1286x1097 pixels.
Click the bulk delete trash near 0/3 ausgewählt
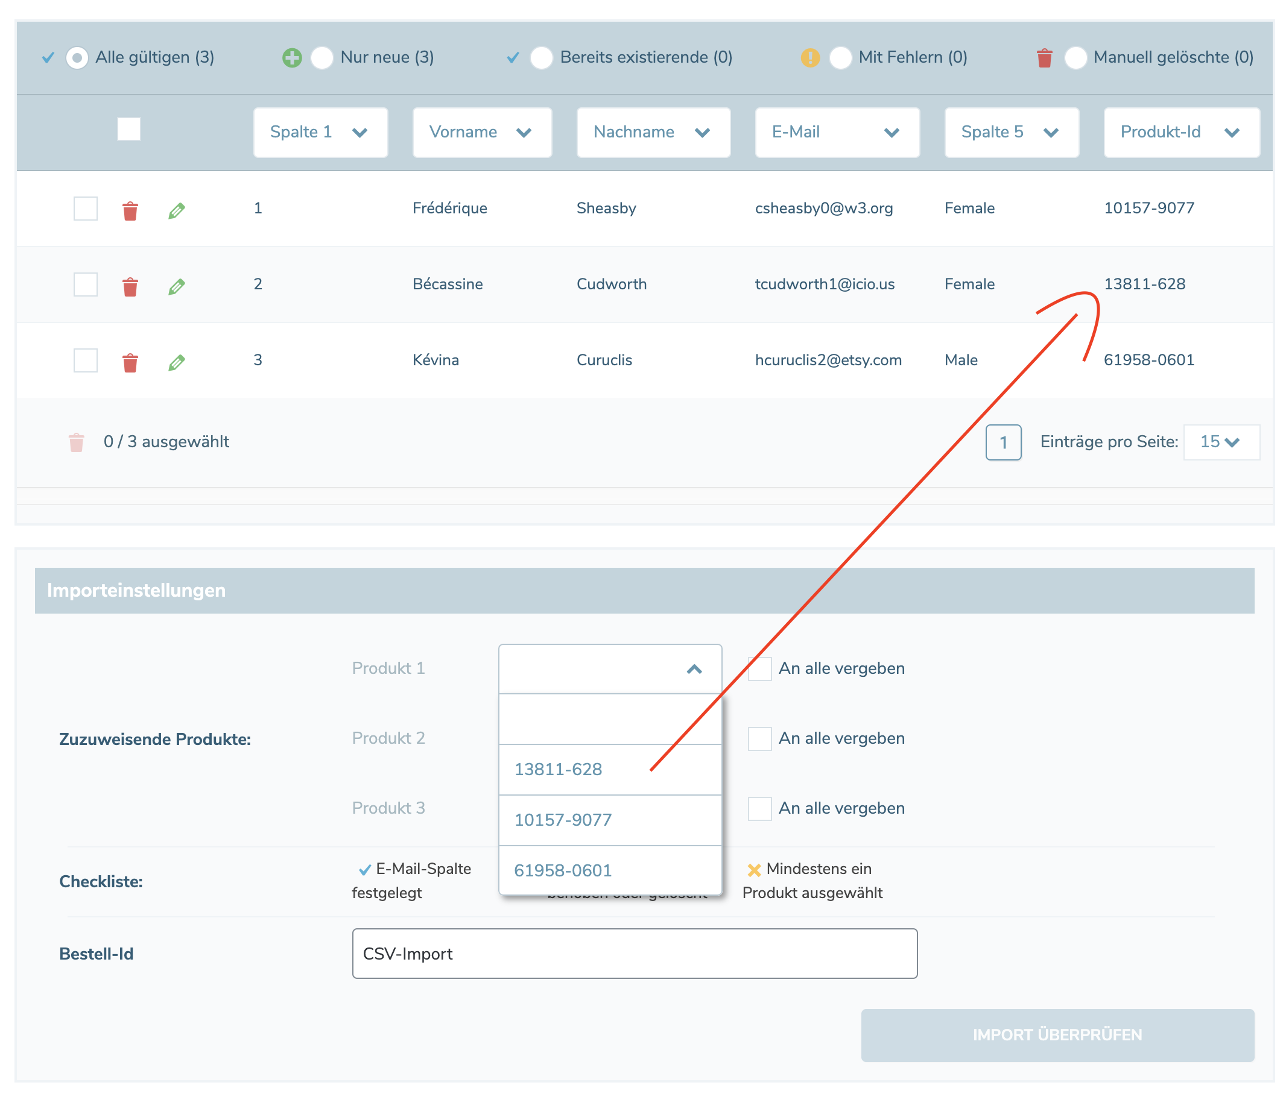click(x=76, y=442)
